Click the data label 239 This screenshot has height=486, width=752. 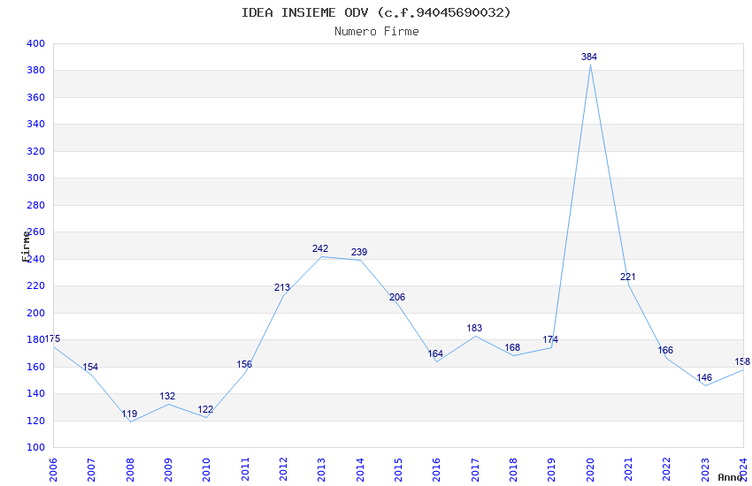(x=359, y=252)
